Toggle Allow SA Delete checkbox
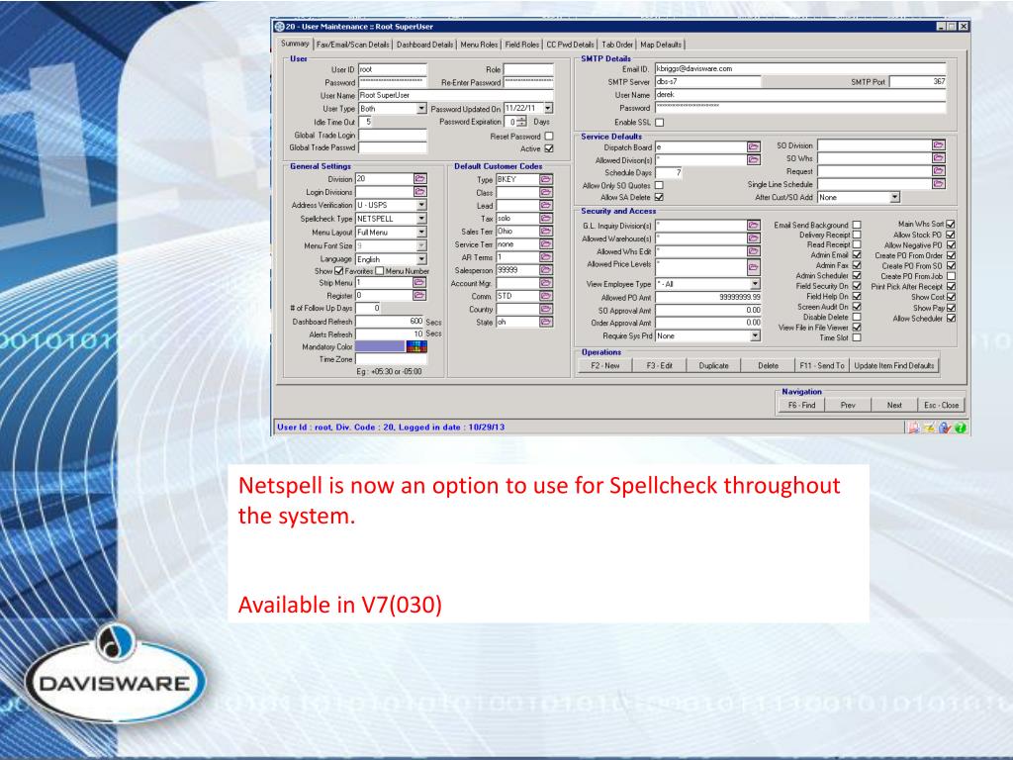This screenshot has height=760, width=1013. click(x=659, y=197)
